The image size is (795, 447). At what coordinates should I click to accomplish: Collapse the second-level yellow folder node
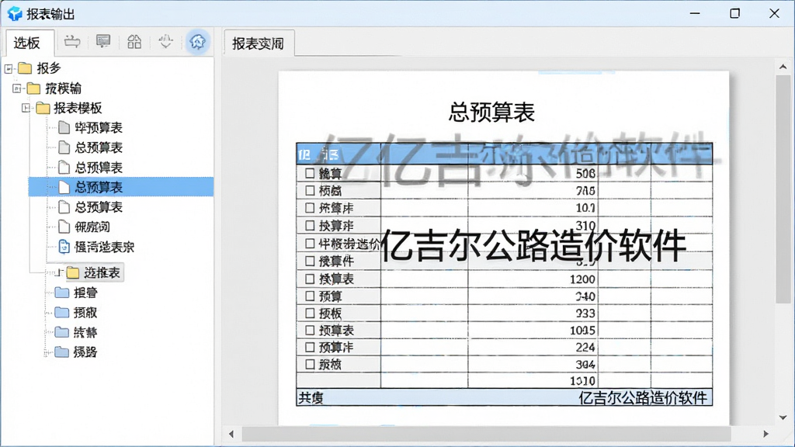[x=17, y=88]
